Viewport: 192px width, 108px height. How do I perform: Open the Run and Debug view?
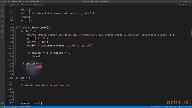coord(2,21)
